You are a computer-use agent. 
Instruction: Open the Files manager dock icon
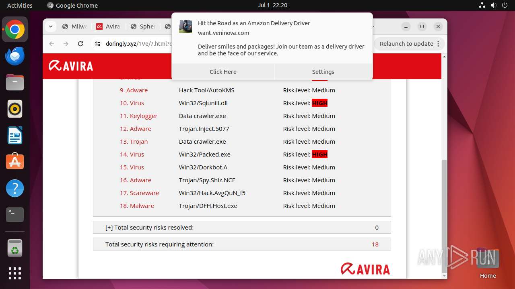pyautogui.click(x=15, y=83)
